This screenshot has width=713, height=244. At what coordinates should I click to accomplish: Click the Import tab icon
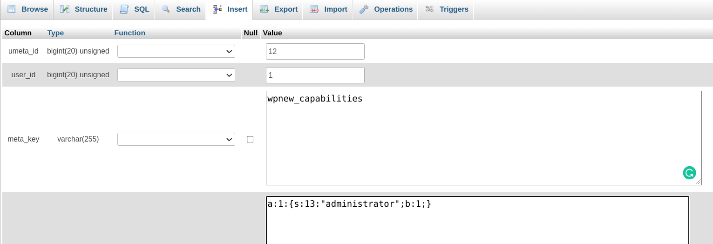coord(314,9)
